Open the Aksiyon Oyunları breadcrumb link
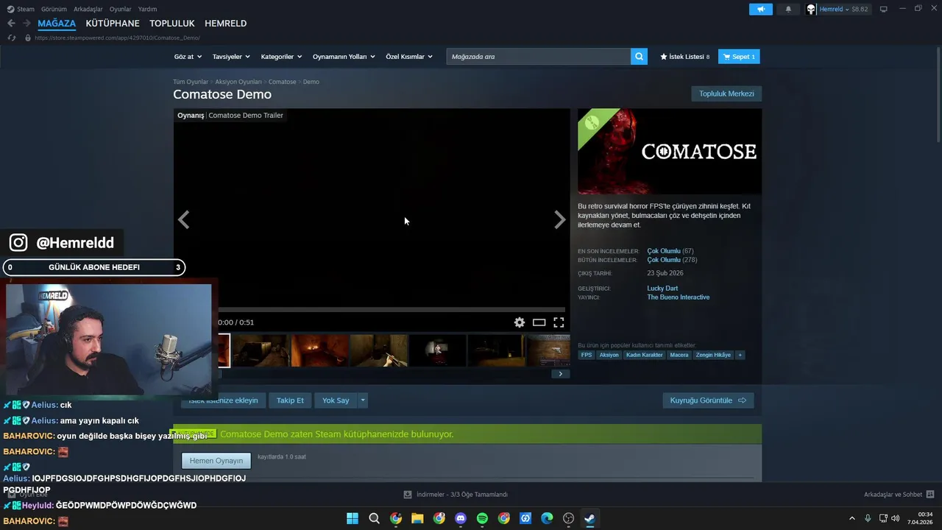 (238, 82)
